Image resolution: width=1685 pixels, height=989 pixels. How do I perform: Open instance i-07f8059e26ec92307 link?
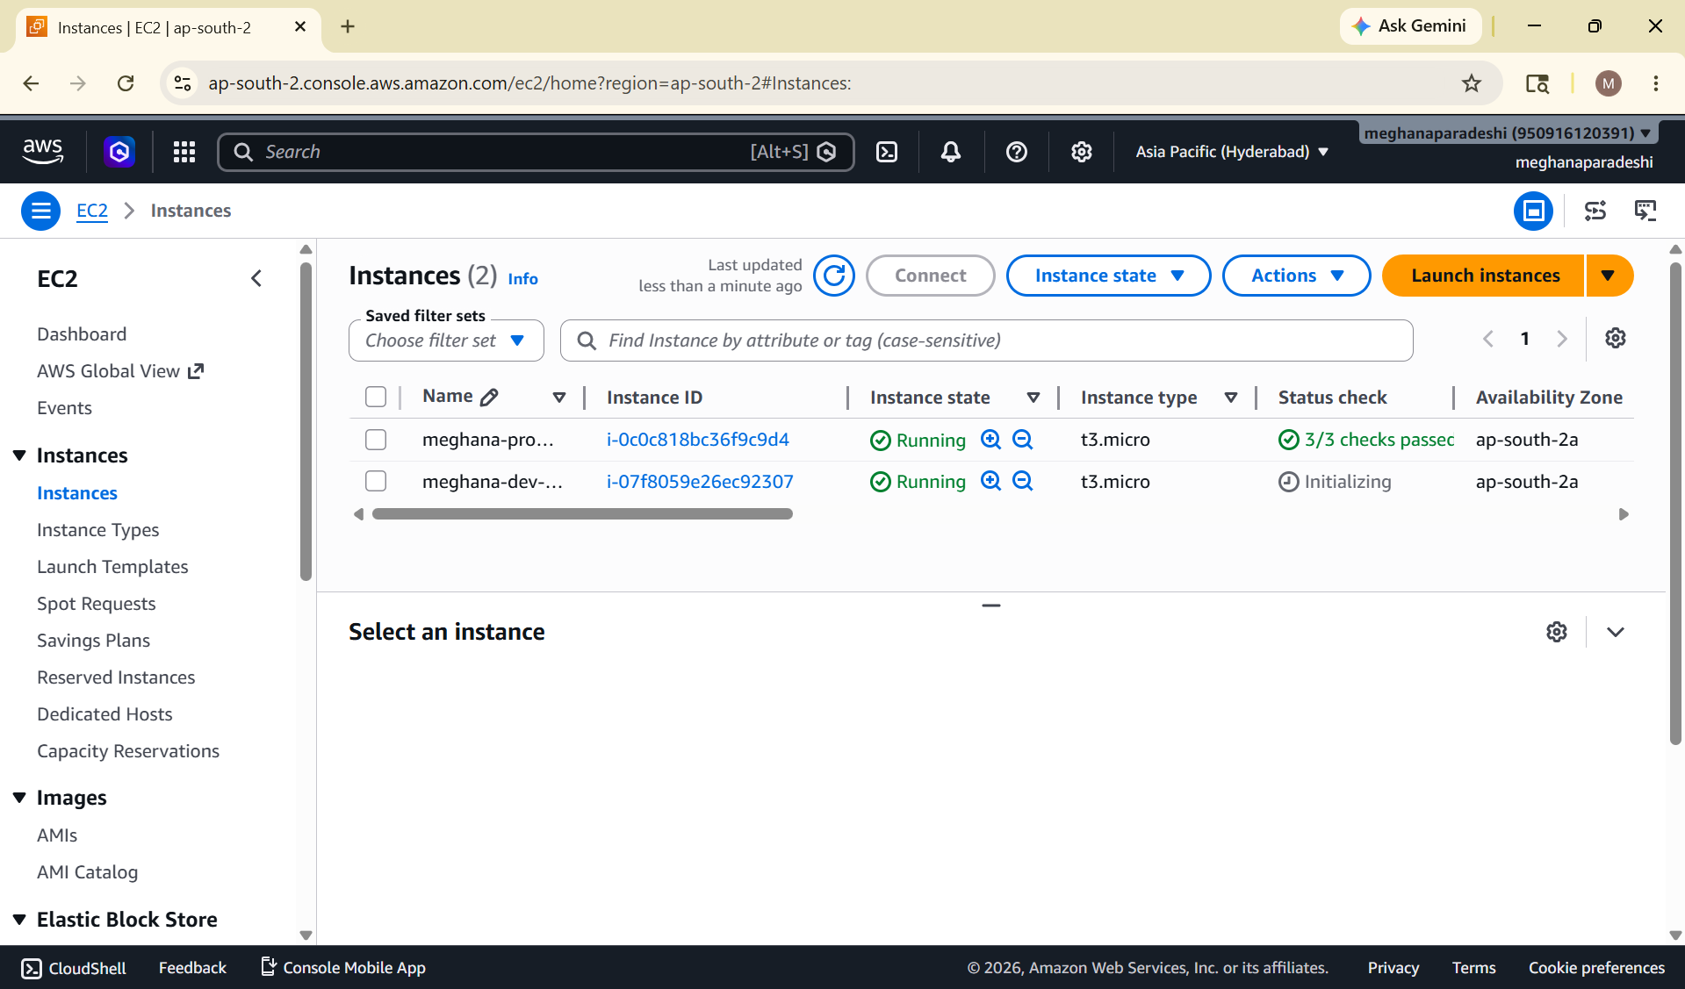point(700,482)
